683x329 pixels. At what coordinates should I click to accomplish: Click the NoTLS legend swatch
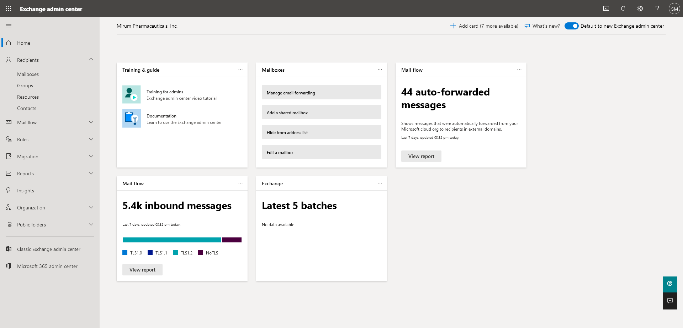click(x=201, y=253)
